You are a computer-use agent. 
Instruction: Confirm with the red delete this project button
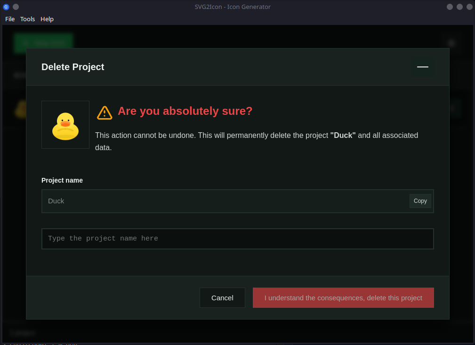point(343,297)
